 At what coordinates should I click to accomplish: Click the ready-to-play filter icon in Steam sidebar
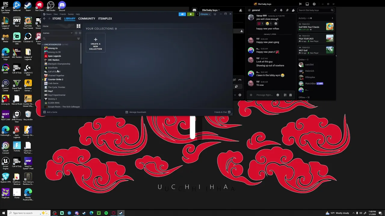[x=80, y=33]
